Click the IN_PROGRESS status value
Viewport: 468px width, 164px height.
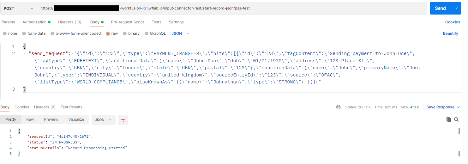tap(65, 142)
